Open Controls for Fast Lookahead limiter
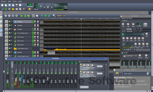This screenshot has width=153, height=92. click(100, 73)
